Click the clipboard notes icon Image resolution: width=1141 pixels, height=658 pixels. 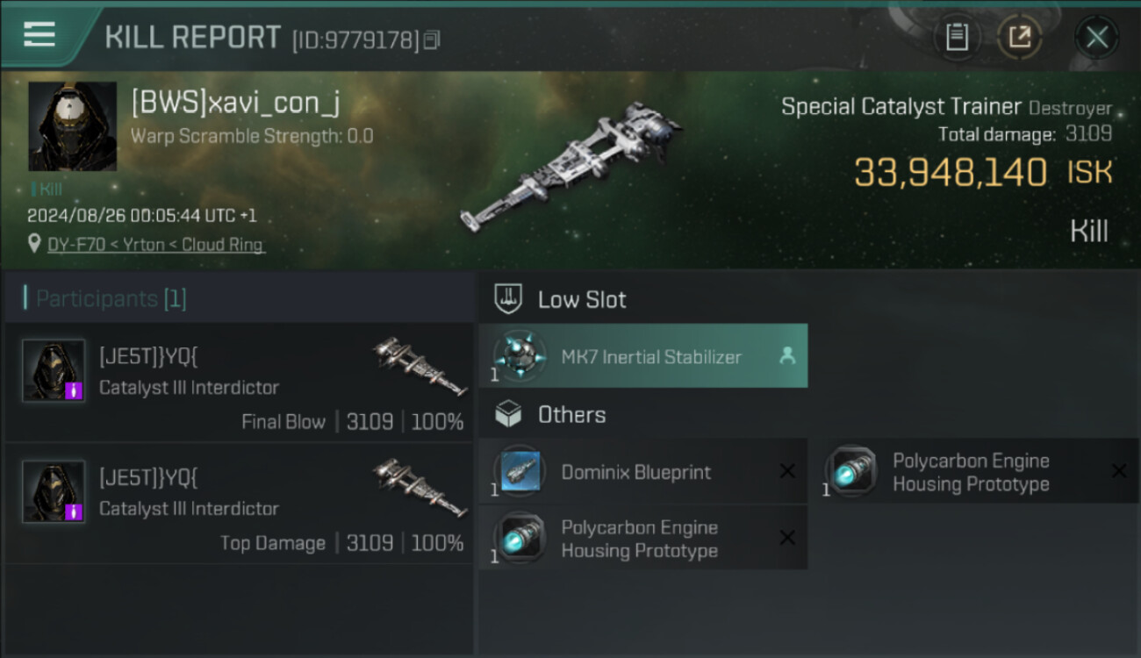[x=957, y=37]
